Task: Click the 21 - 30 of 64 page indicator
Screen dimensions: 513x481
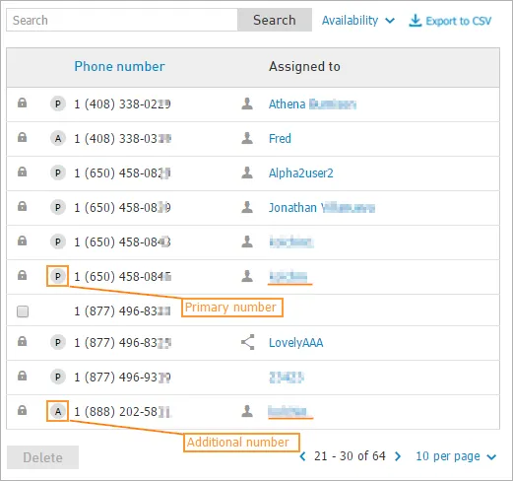Action: 350,456
